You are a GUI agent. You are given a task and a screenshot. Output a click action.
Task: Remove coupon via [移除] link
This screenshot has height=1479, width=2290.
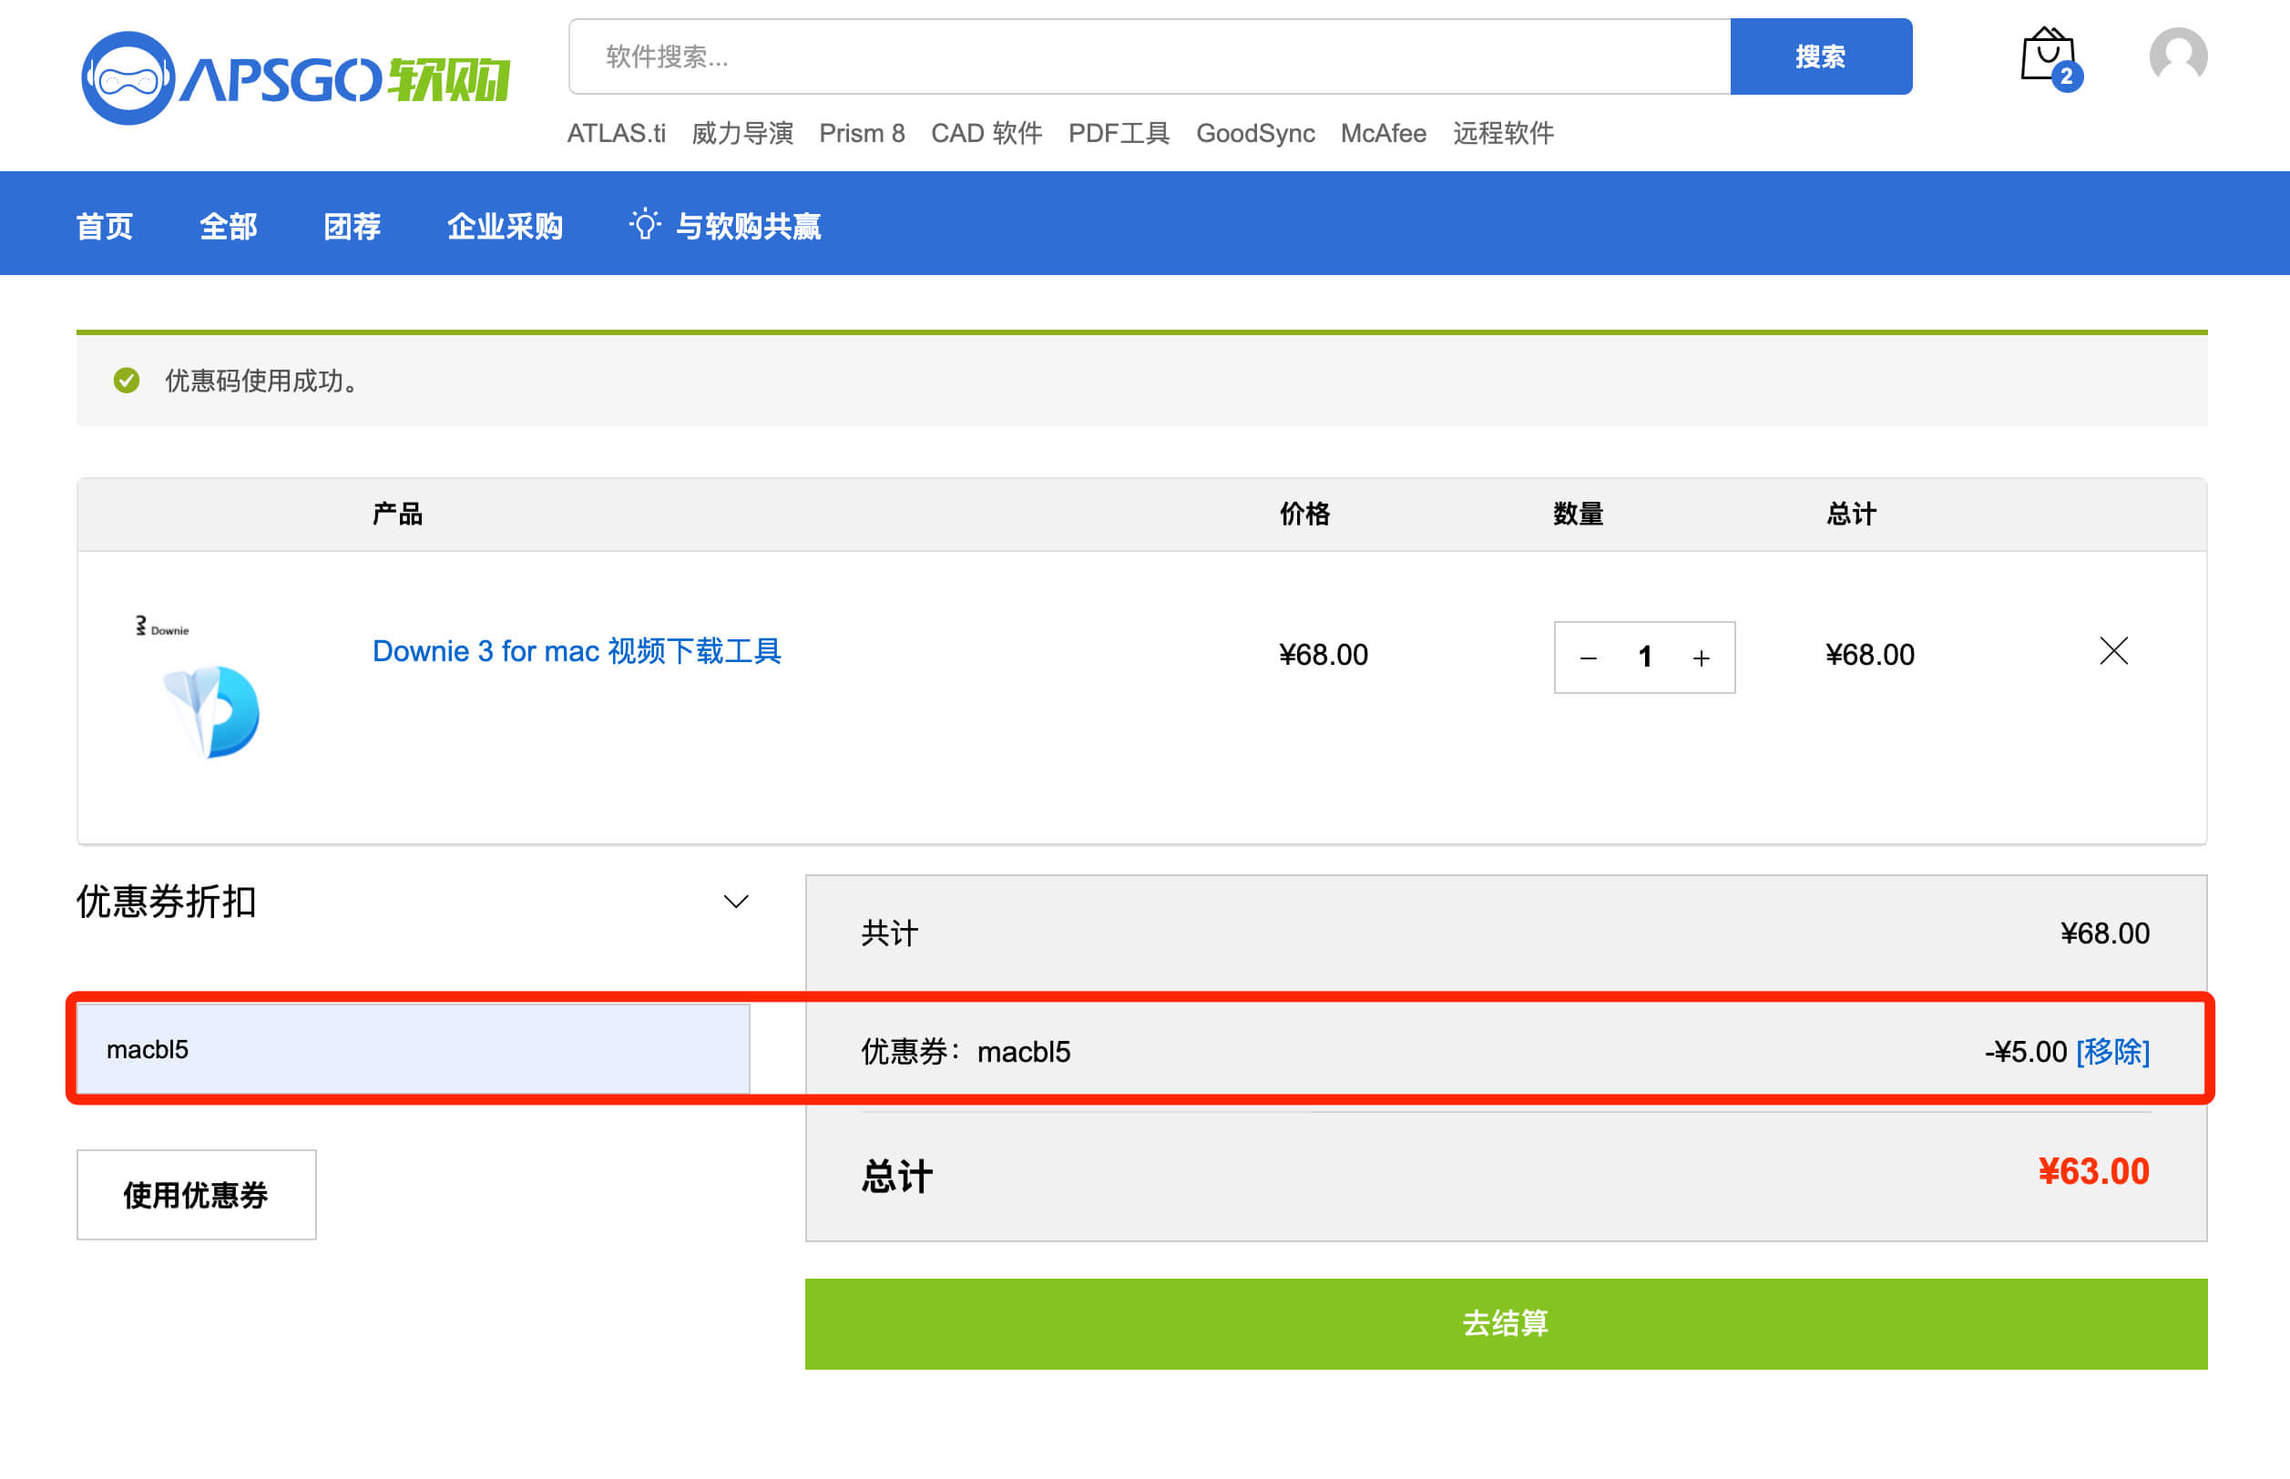[2112, 1052]
